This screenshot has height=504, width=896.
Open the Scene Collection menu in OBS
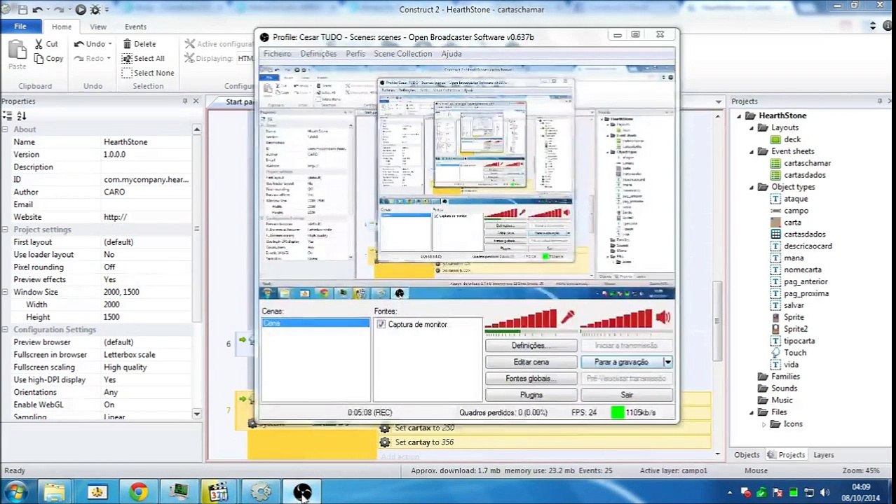tap(402, 54)
